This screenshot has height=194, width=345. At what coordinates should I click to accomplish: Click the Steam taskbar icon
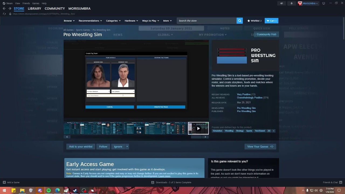(x=75, y=190)
